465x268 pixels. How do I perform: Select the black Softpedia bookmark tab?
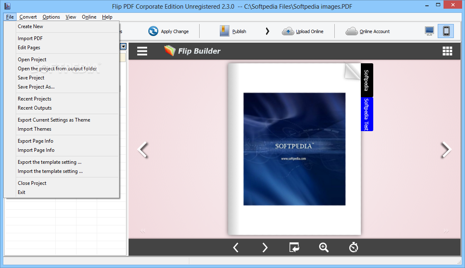pos(367,80)
